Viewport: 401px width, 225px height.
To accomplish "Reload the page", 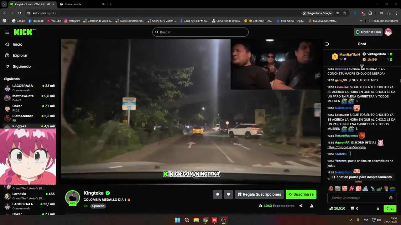I will click(19, 13).
